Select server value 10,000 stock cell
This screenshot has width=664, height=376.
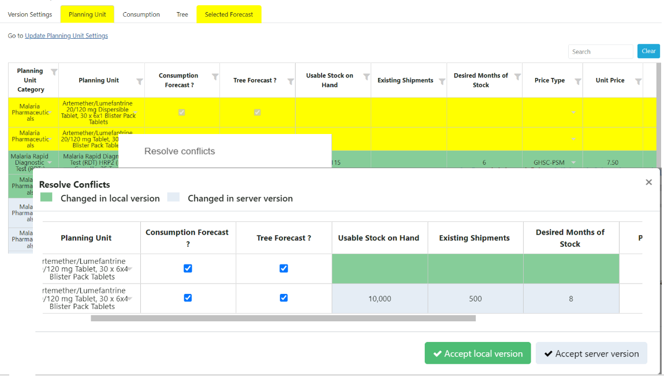[x=380, y=299]
